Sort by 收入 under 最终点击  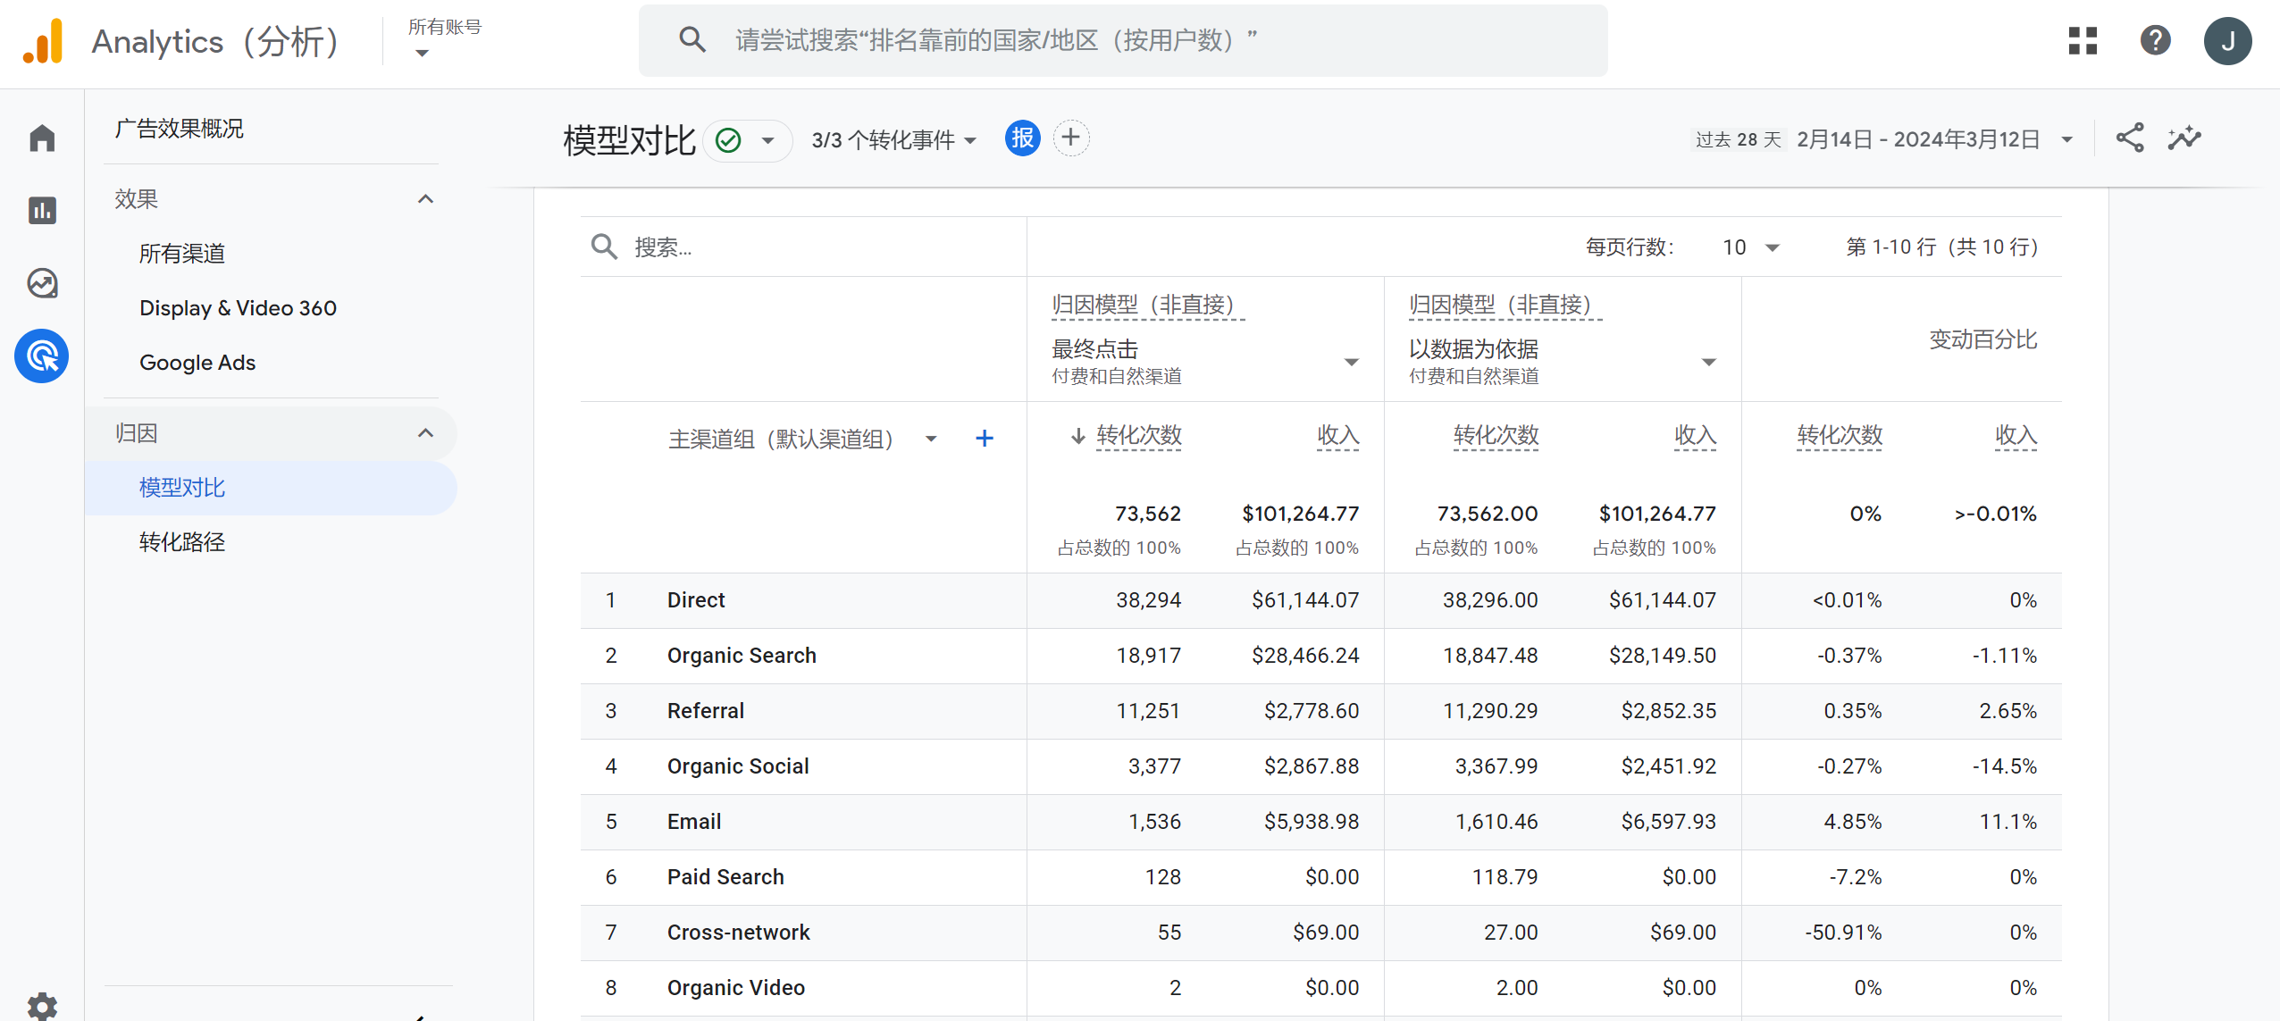(1337, 436)
